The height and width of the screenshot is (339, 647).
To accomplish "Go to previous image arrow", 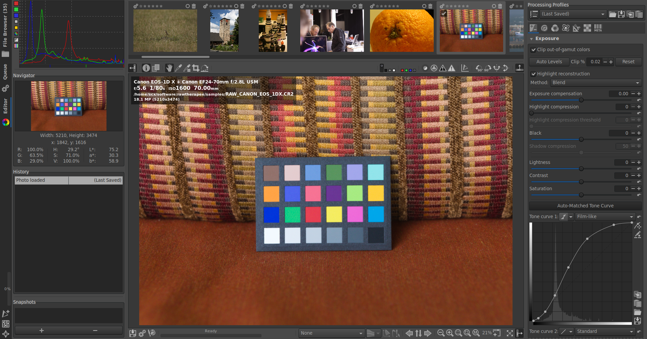I will point(409,333).
